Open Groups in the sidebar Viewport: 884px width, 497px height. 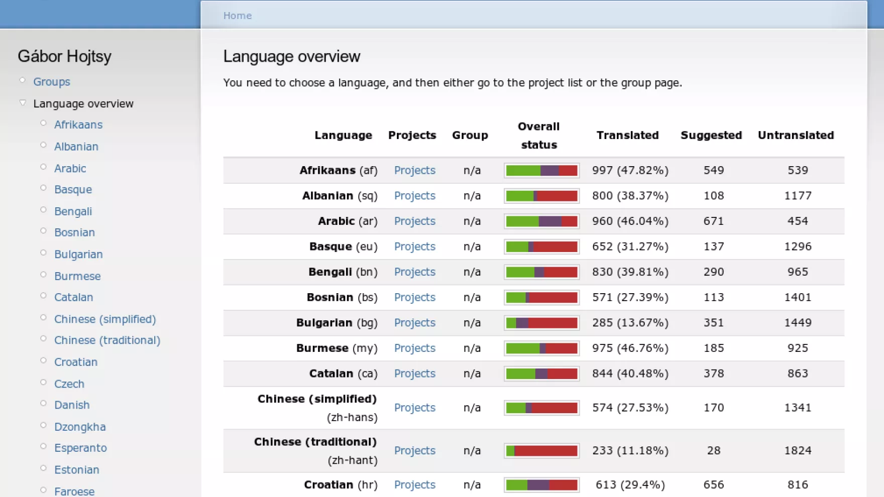(x=52, y=81)
